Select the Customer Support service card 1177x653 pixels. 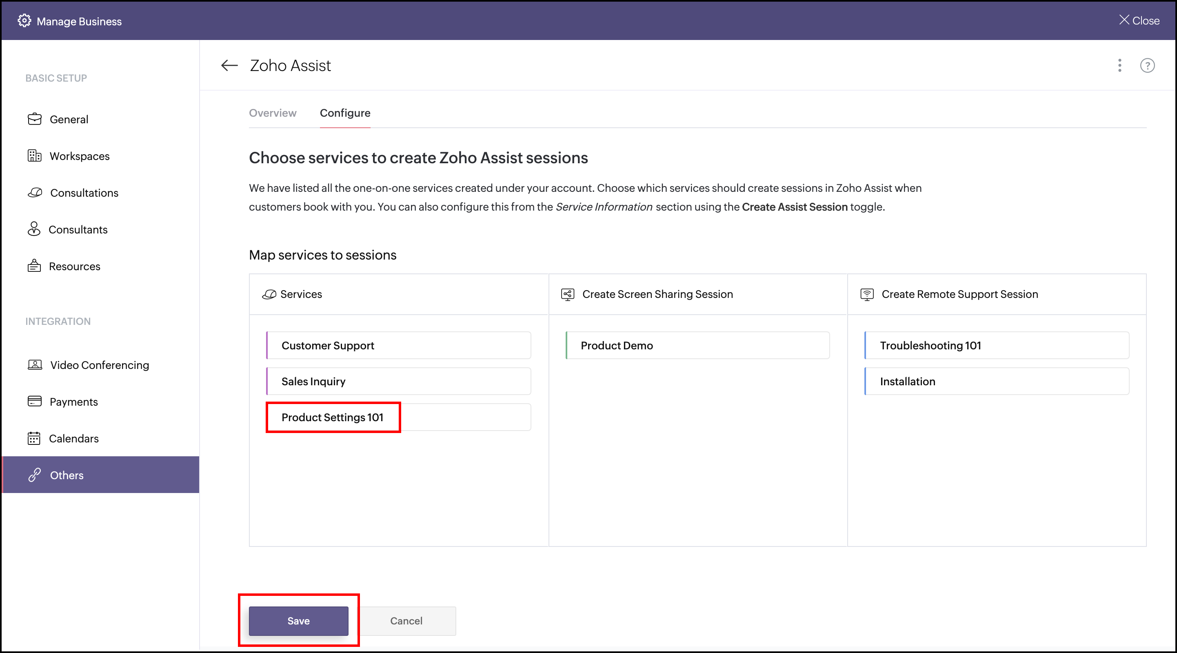(398, 345)
